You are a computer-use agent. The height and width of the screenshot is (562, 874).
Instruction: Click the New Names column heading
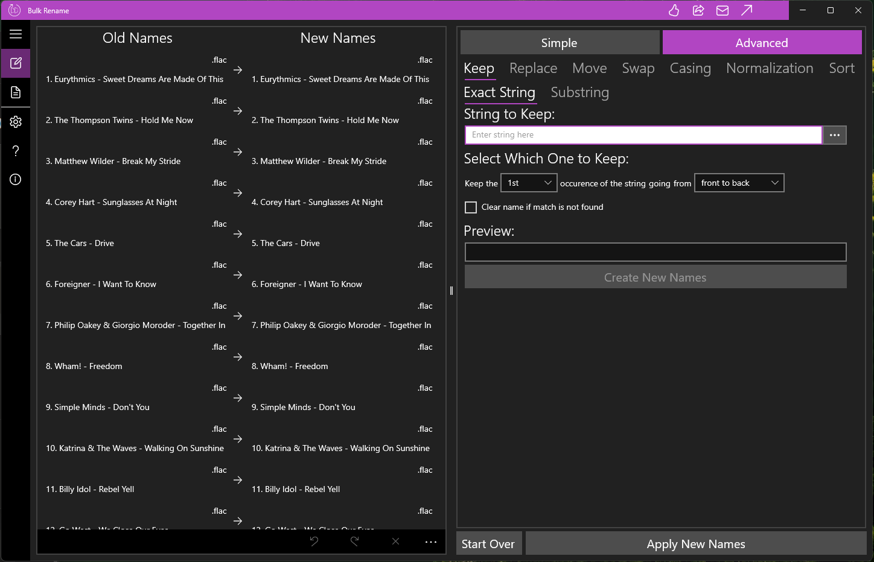click(x=338, y=38)
